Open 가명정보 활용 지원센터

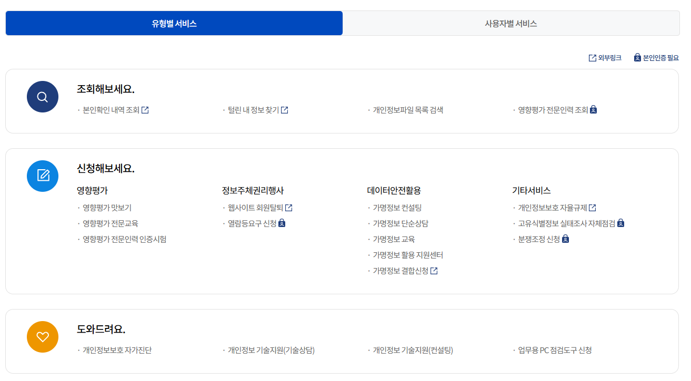[x=408, y=255]
